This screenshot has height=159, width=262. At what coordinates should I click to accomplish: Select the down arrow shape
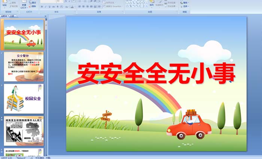pos(143,3)
